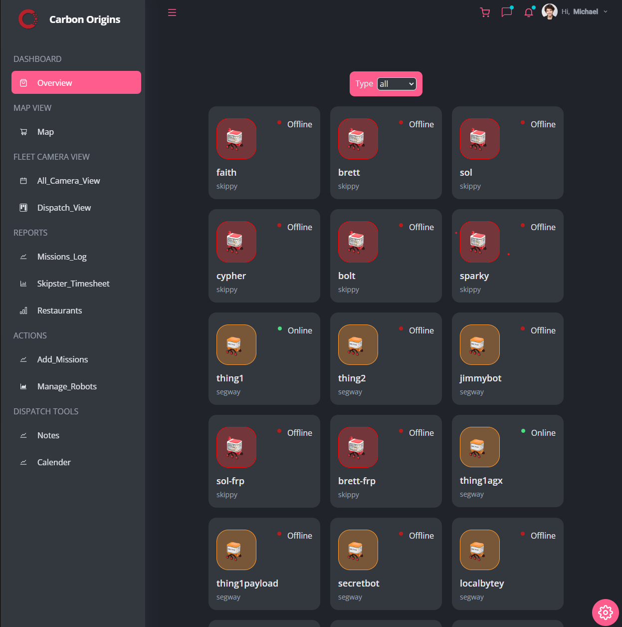
Task: Open the chat messages icon
Action: tap(507, 12)
